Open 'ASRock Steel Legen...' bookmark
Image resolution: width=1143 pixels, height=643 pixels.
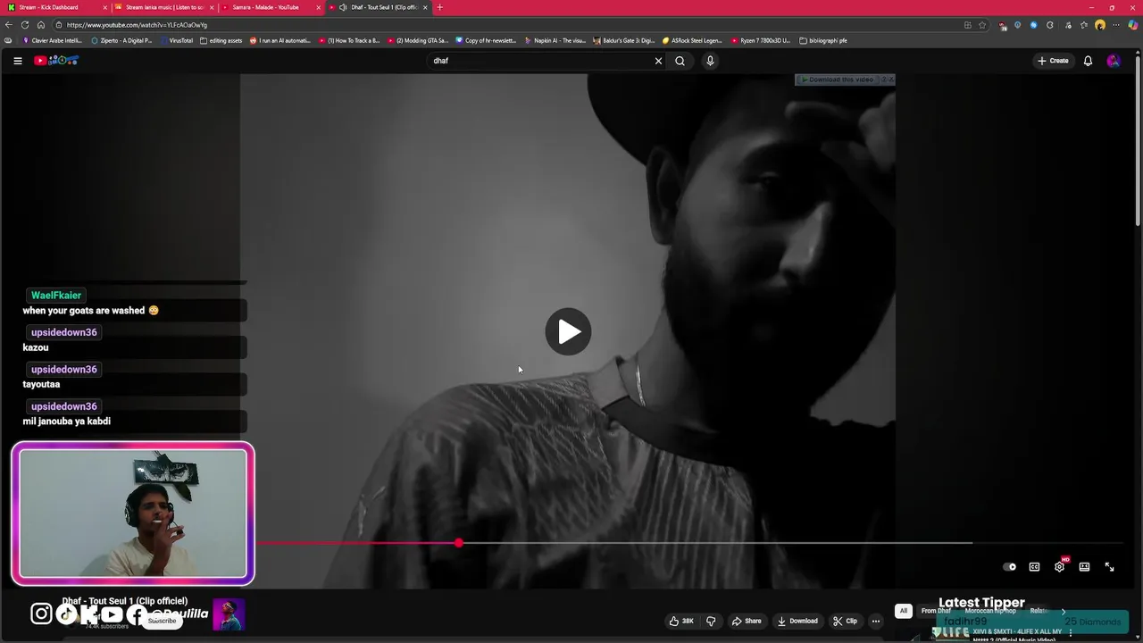[693, 40]
